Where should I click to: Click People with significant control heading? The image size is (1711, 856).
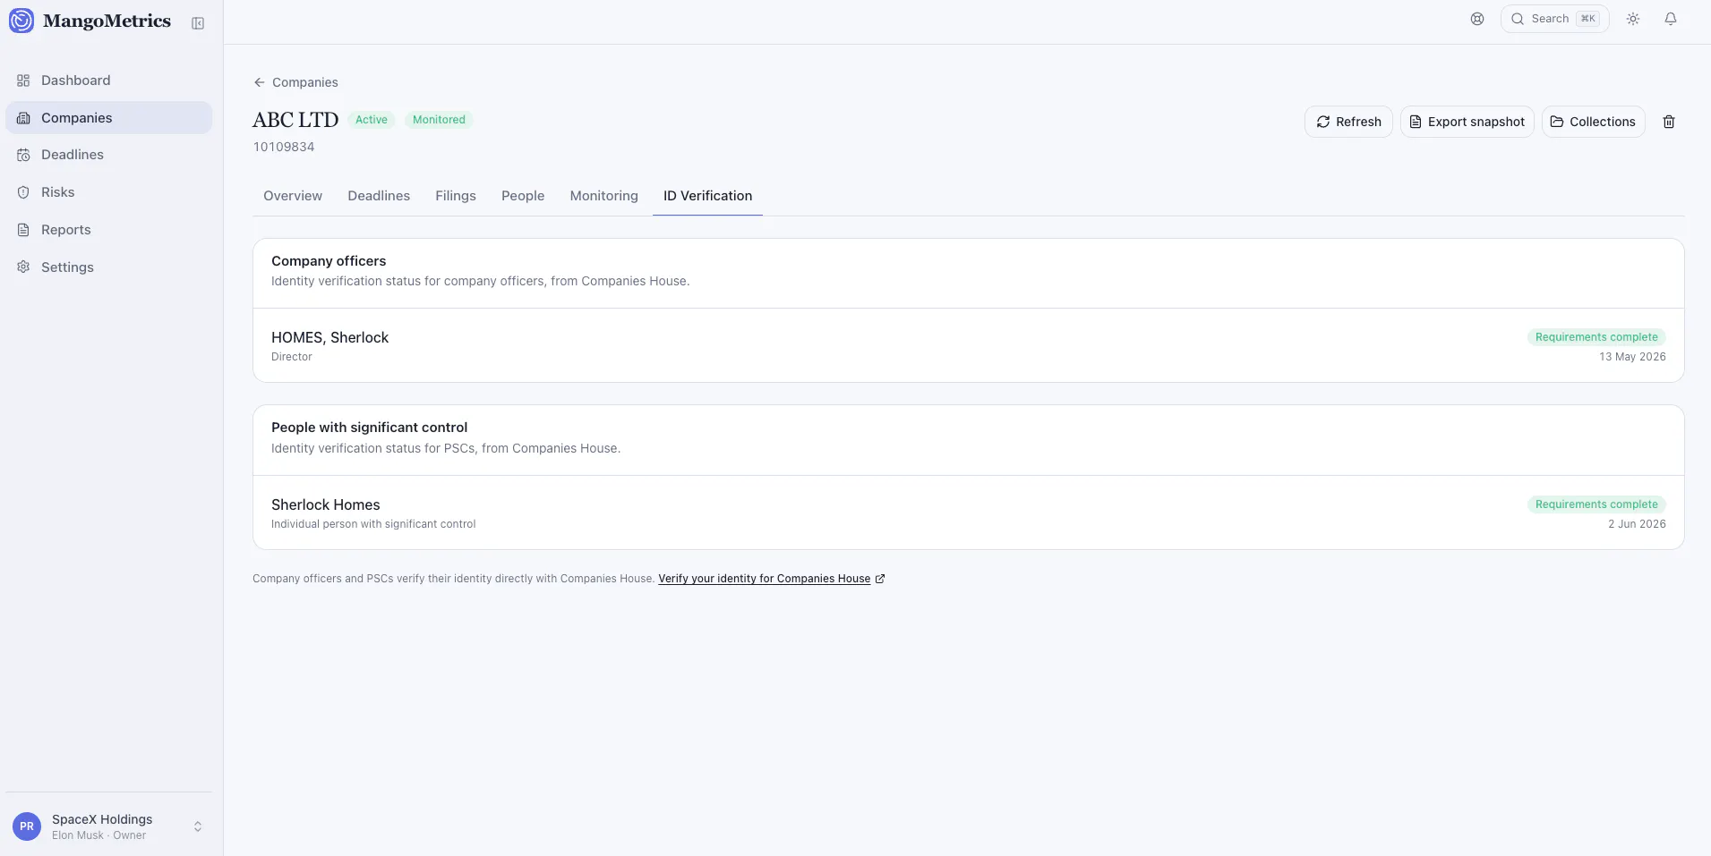click(369, 428)
